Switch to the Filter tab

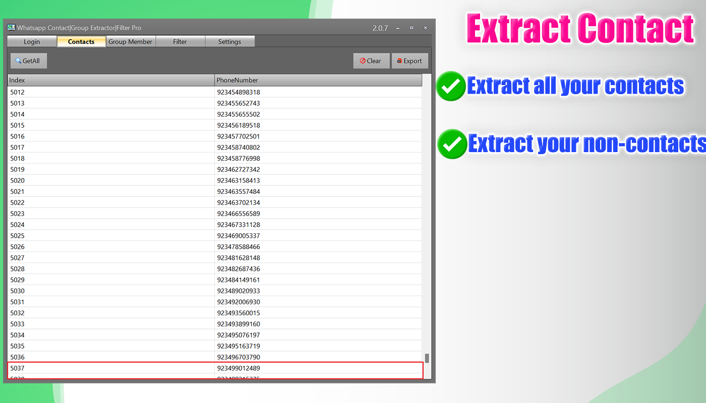coord(180,41)
